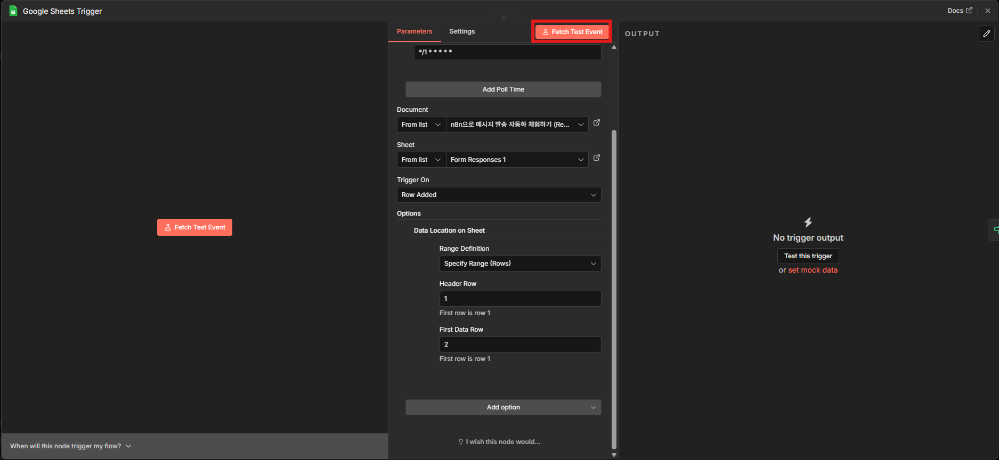The image size is (999, 460).
Task: Open the Sheet external link icon
Action: (x=597, y=158)
